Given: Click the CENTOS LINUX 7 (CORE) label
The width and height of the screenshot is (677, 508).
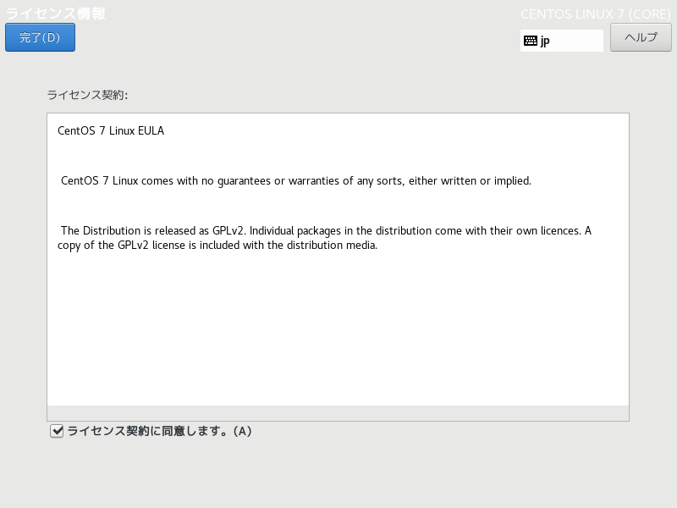Looking at the screenshot, I should click(596, 14).
